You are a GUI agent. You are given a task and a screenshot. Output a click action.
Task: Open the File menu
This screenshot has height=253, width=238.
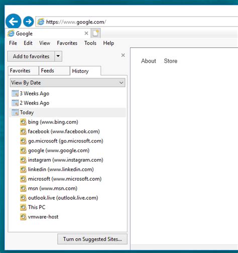click(x=13, y=43)
